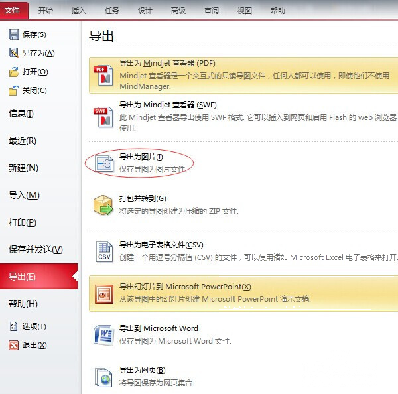The image size is (398, 394).
Task: Open the 信息(I) page
Action: (21, 113)
